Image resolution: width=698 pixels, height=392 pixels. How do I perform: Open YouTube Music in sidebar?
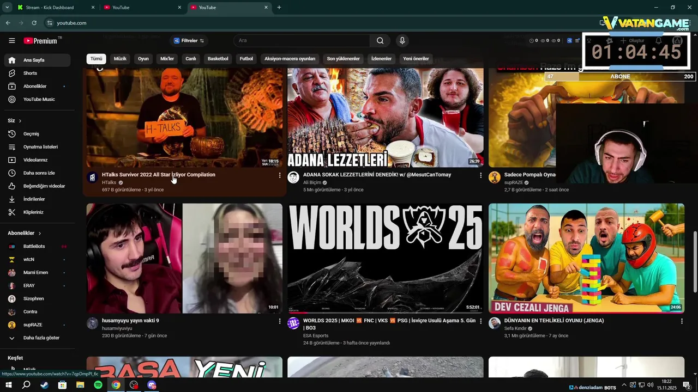pos(37,99)
